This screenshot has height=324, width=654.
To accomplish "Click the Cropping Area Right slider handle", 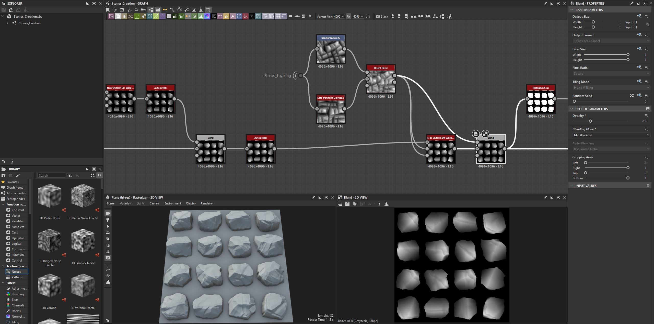I will tap(628, 168).
